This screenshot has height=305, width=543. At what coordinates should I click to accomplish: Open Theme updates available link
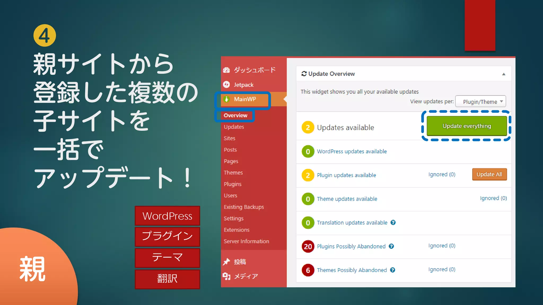click(347, 199)
